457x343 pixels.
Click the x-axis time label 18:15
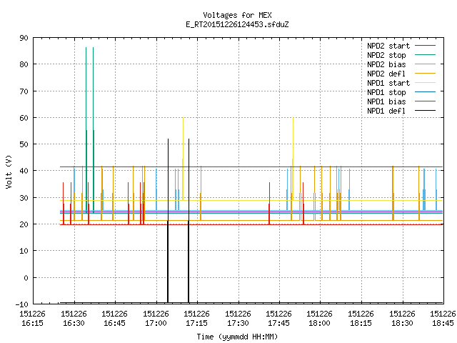tap(361, 323)
